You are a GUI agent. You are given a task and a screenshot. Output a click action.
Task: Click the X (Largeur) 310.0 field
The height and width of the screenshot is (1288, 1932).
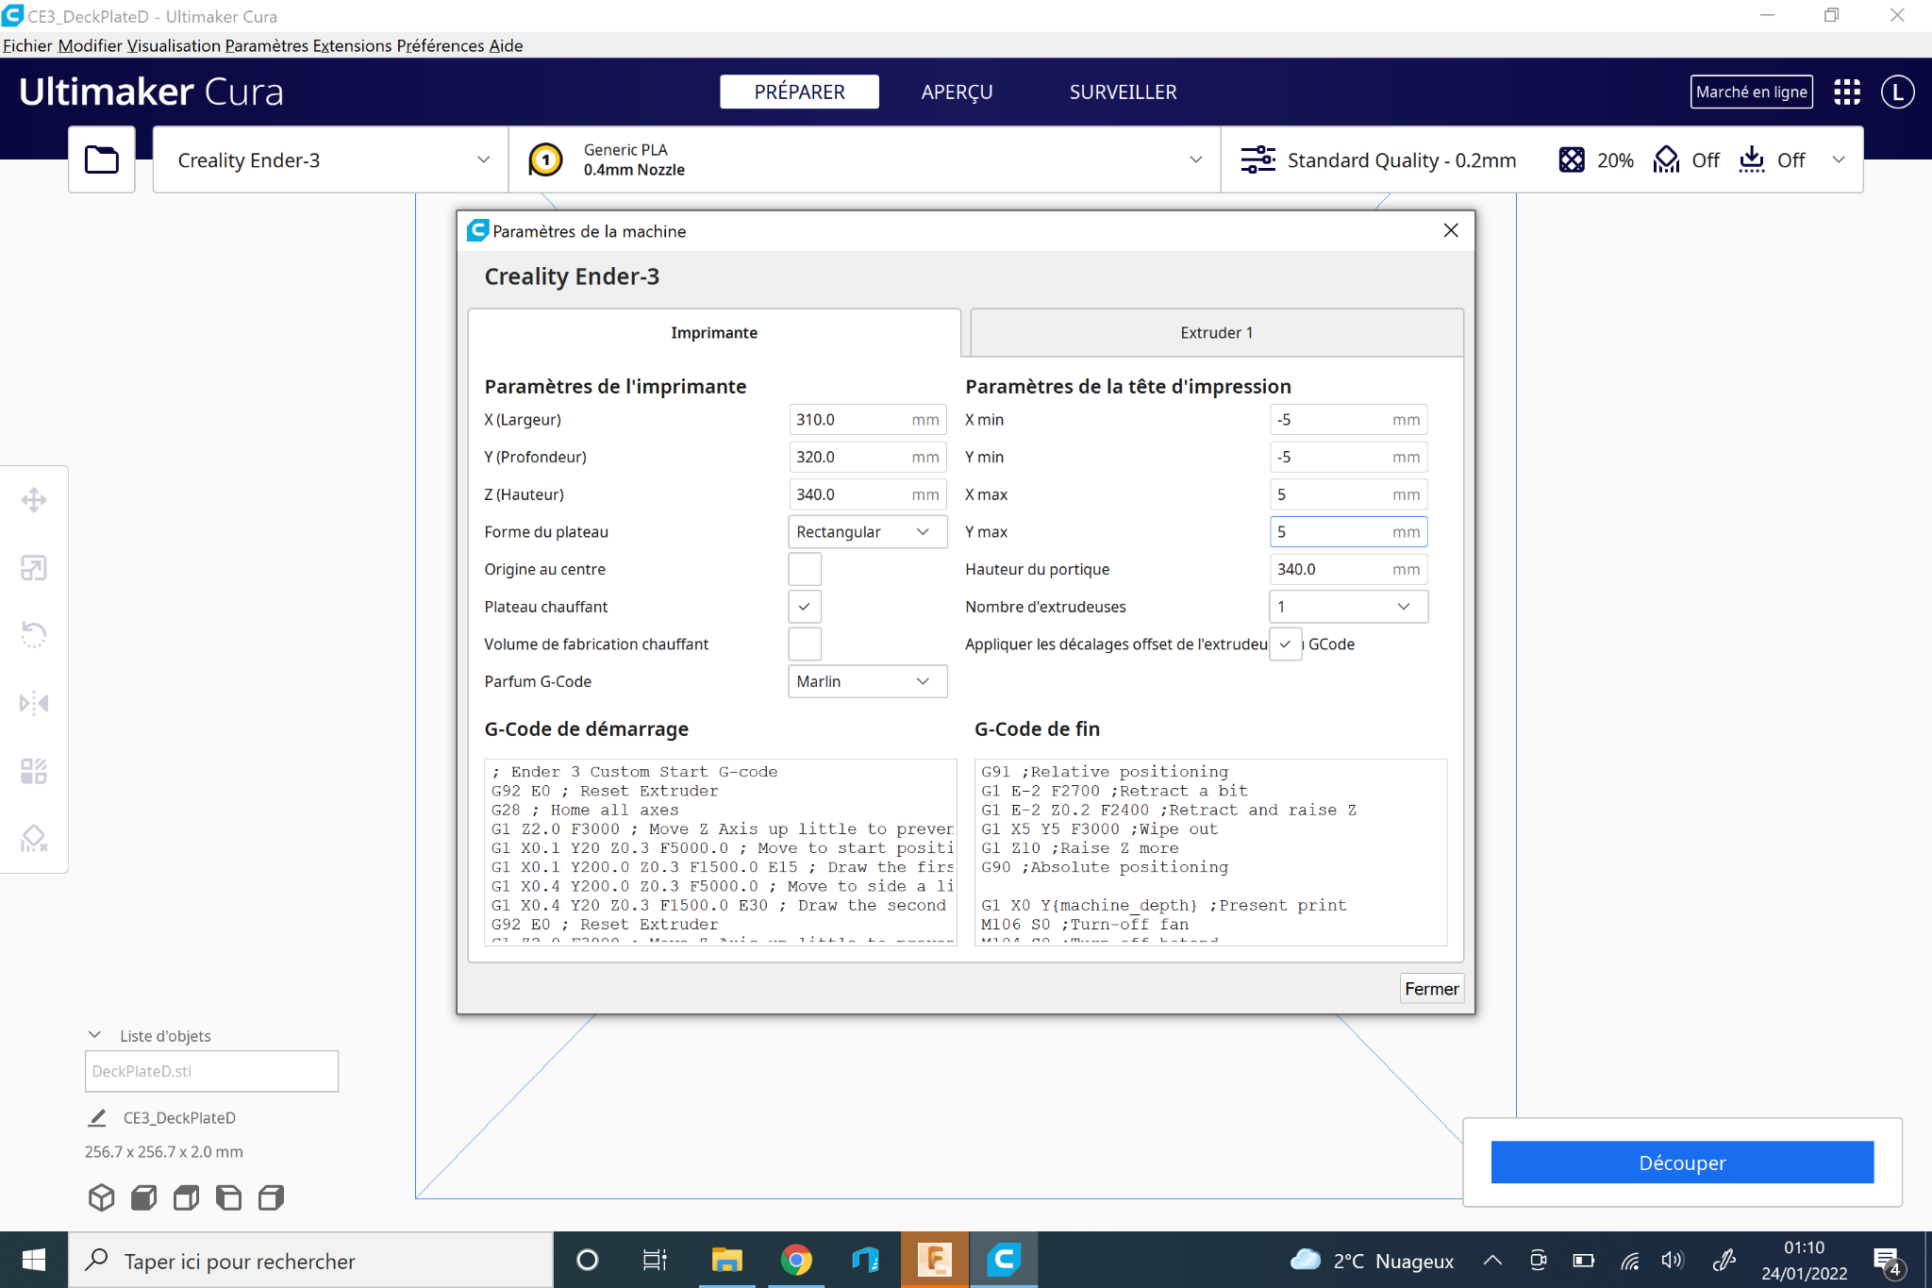tap(867, 420)
